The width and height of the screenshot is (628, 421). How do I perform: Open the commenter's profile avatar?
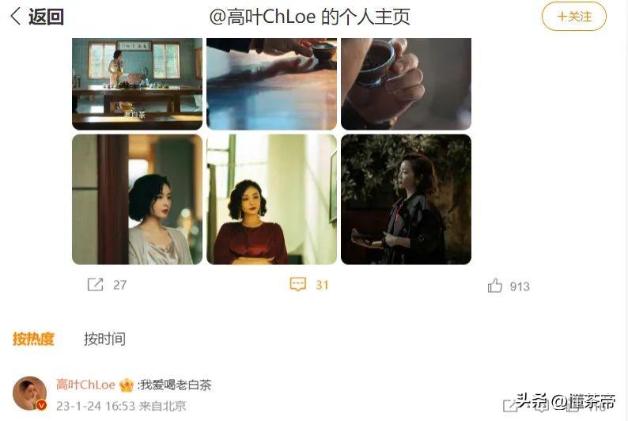[x=29, y=393]
